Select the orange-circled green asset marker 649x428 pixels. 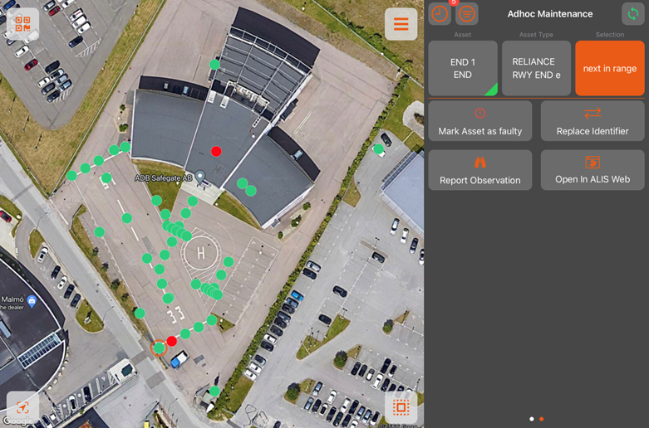159,348
